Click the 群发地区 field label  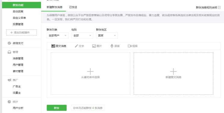(101, 30)
